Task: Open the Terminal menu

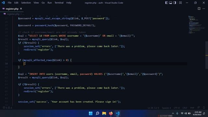Action: click(x=59, y=3)
